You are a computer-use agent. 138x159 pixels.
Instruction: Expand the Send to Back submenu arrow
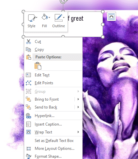pyautogui.click(x=78, y=107)
